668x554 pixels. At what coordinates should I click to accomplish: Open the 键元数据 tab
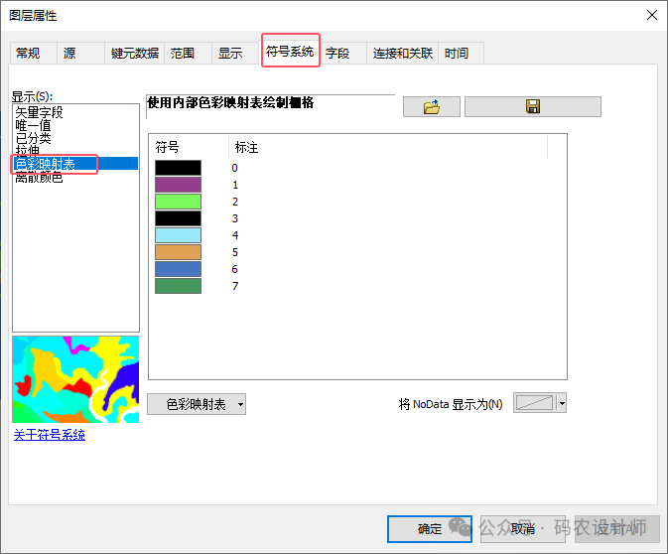coord(134,54)
